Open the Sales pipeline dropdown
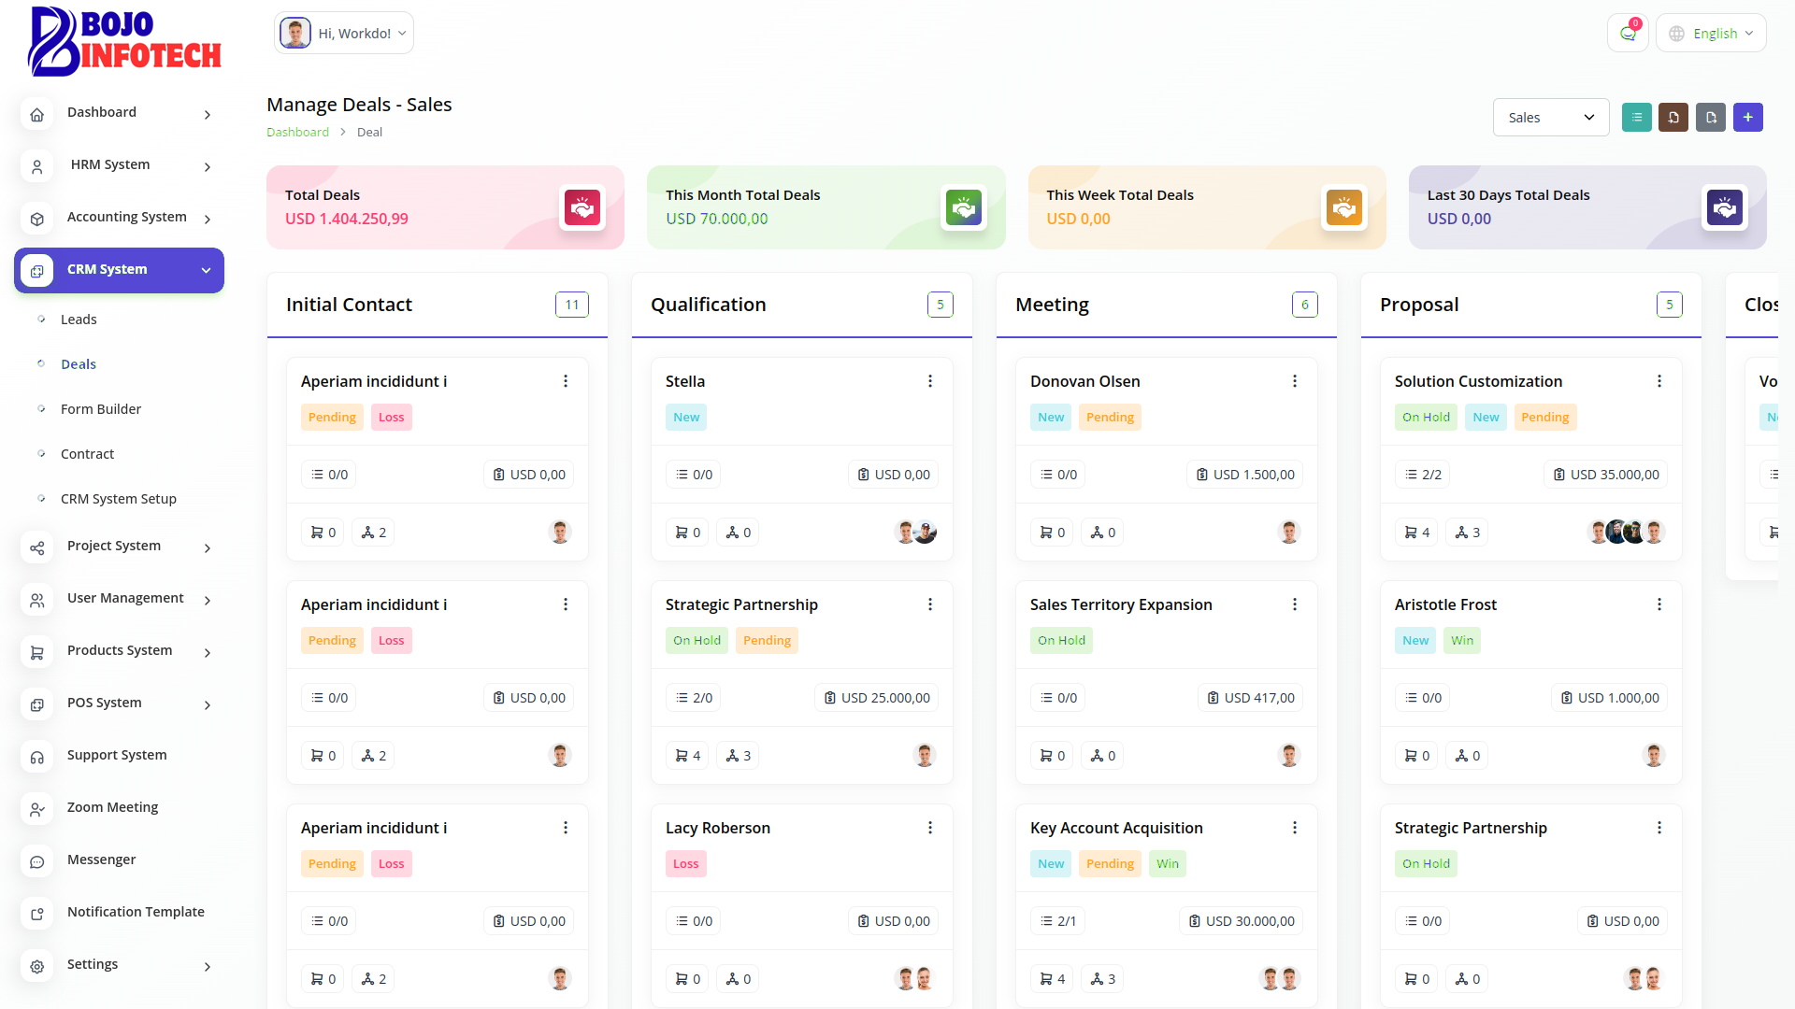 (1550, 118)
